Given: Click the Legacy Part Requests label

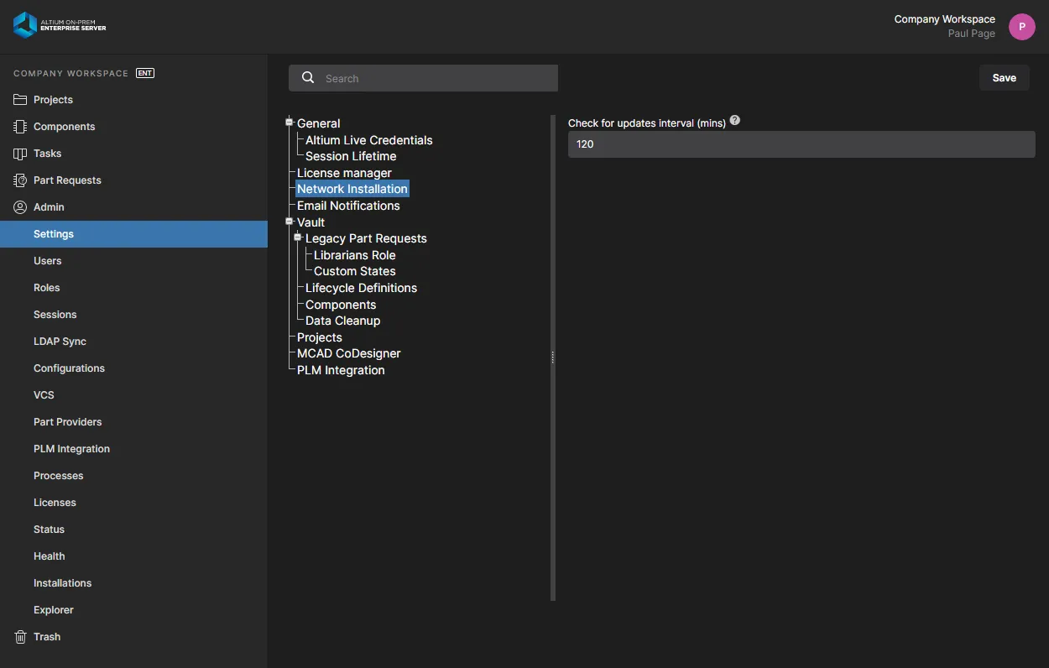Looking at the screenshot, I should click(x=366, y=238).
